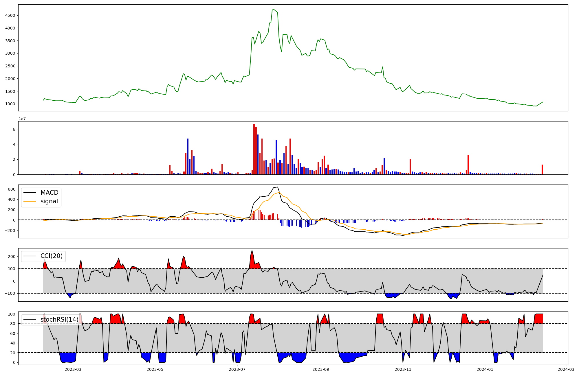Select the 2023-07 x-axis date label

click(237, 369)
